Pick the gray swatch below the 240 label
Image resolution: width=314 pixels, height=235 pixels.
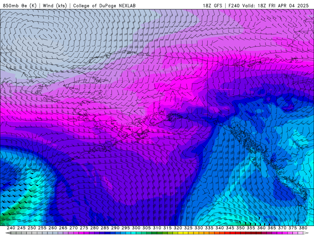pos(13,233)
